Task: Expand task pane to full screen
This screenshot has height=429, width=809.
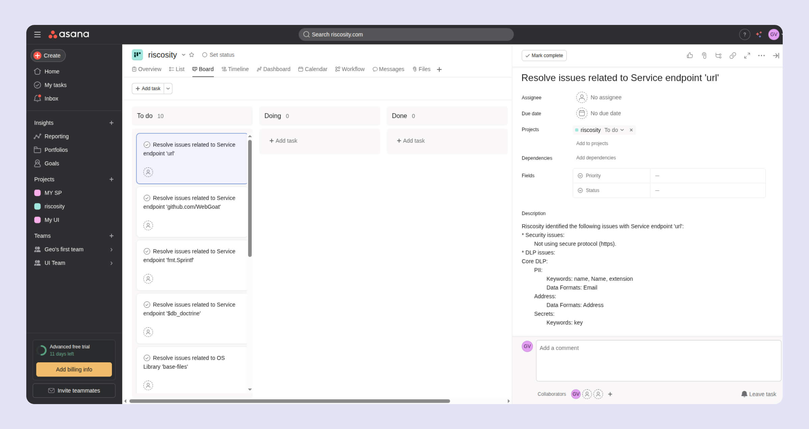Action: tap(747, 56)
